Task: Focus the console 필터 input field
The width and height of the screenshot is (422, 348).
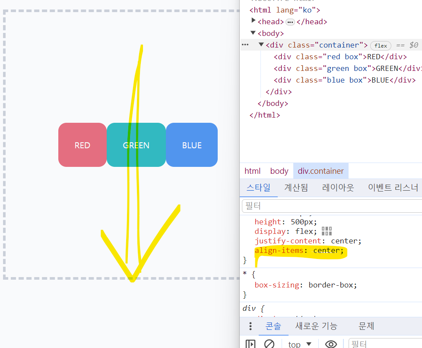Action: coord(385,344)
